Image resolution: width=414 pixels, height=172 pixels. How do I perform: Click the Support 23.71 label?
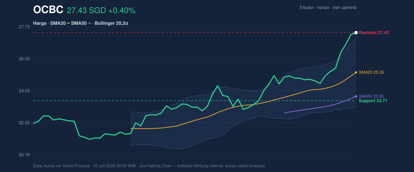[x=373, y=101]
